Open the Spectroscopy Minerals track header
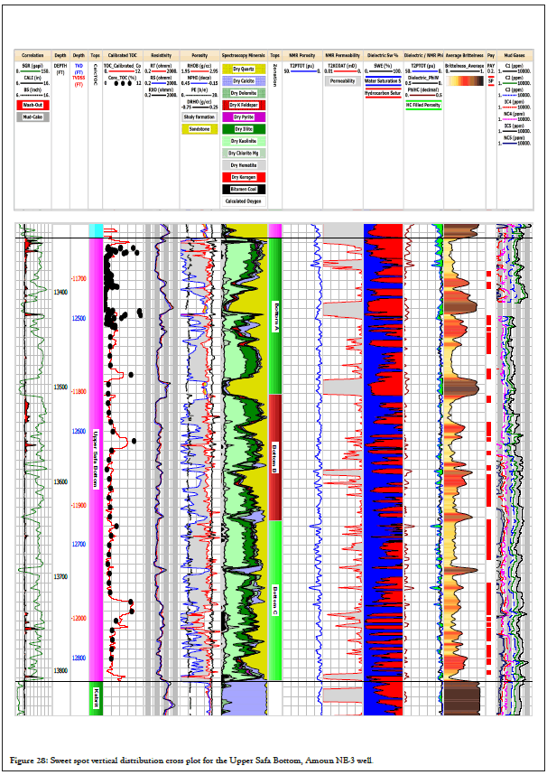The image size is (547, 775). tap(243, 56)
